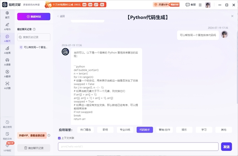Screen dimensions: 238x156
Task: Click the "swapped = False" code line
Action: pyautogui.click(x=84, y=84)
